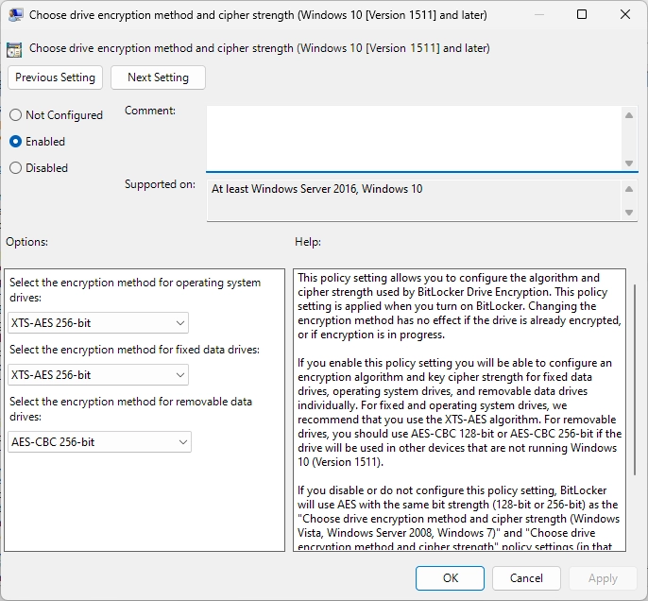This screenshot has height=601, width=648.
Task: Select the Not Configured radio button
Action: tap(16, 115)
